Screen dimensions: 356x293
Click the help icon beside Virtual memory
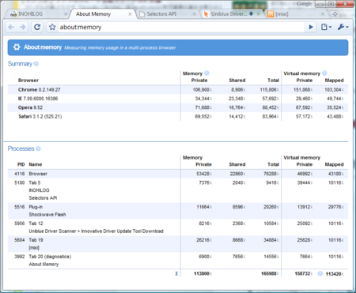click(324, 73)
